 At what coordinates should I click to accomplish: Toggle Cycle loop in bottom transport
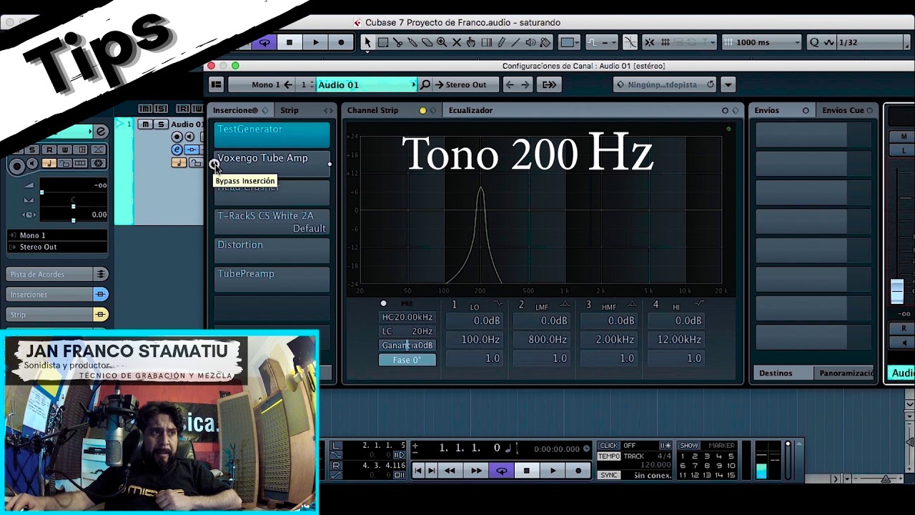(501, 470)
